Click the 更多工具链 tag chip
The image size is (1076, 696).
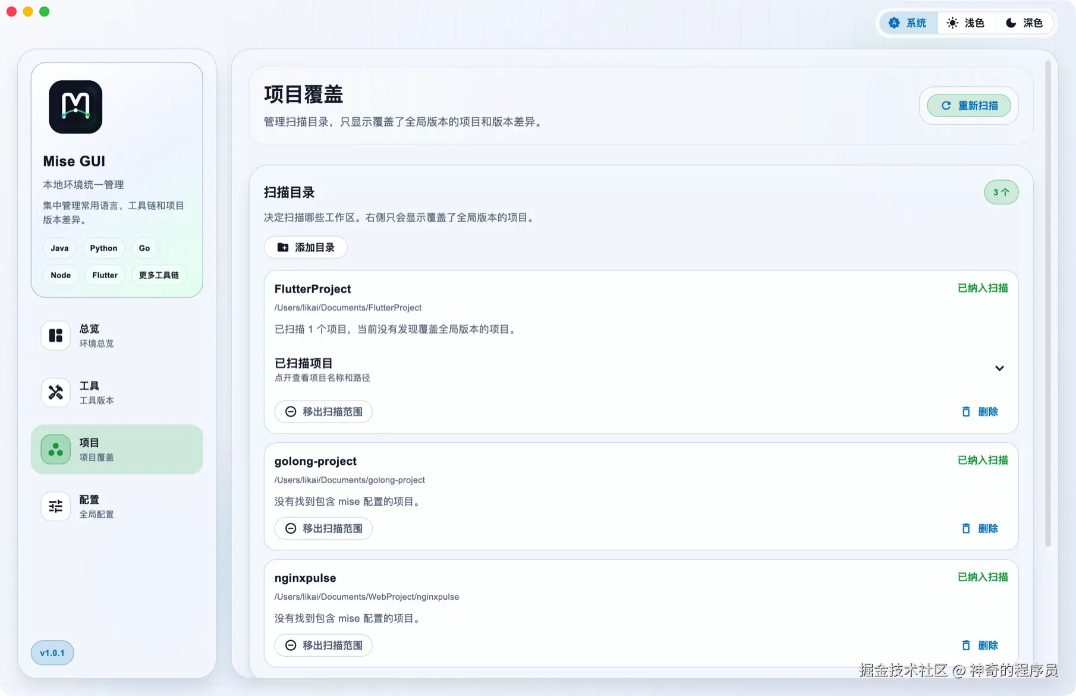pos(159,275)
